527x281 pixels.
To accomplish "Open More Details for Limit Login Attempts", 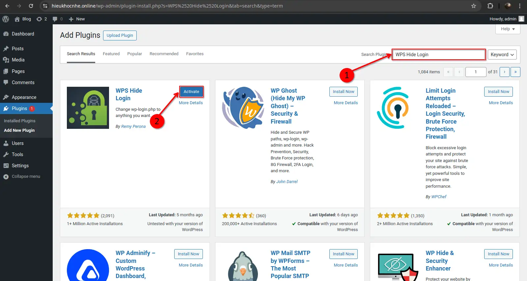I will click(501, 103).
